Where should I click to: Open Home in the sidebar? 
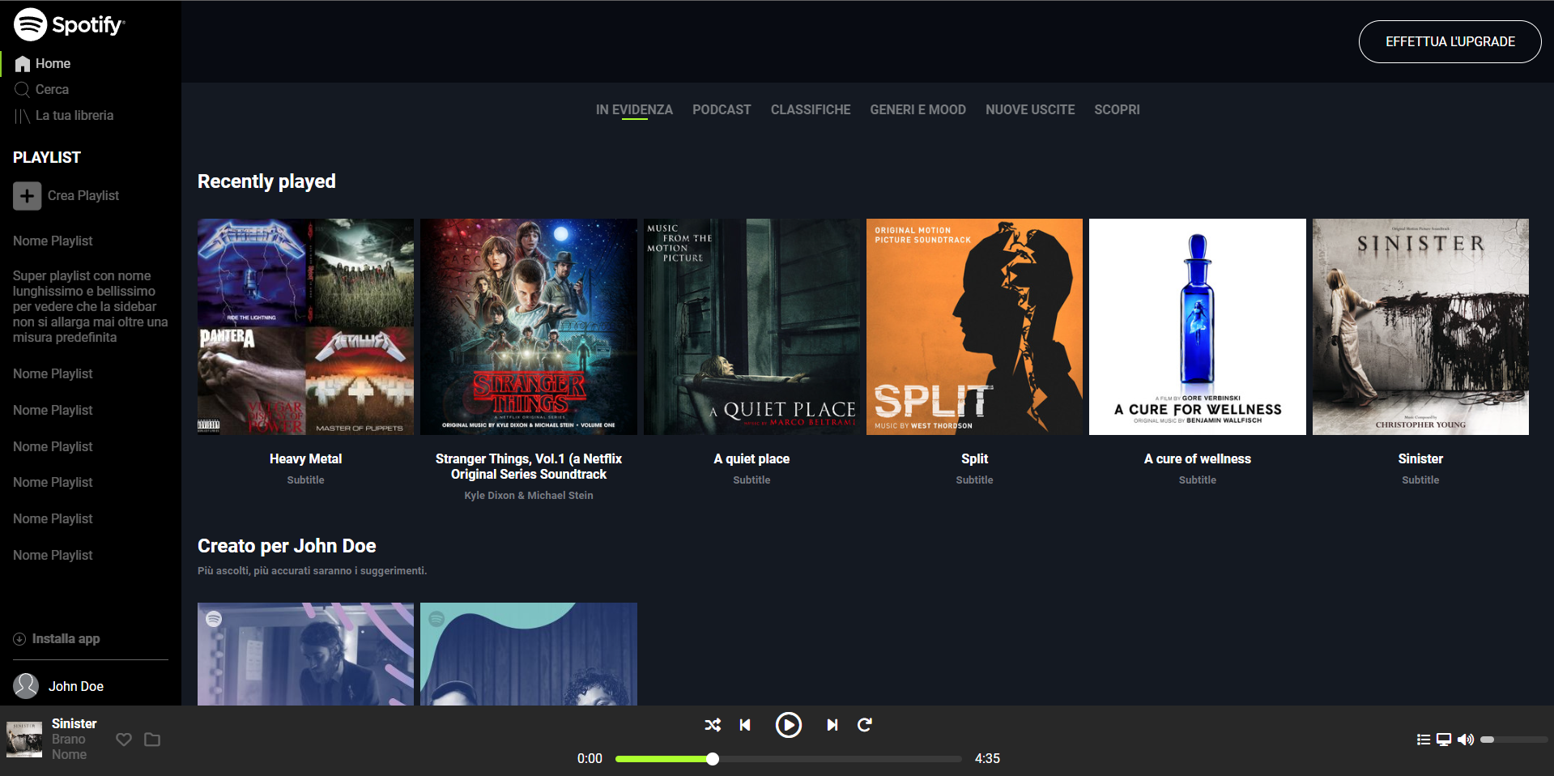pos(43,63)
